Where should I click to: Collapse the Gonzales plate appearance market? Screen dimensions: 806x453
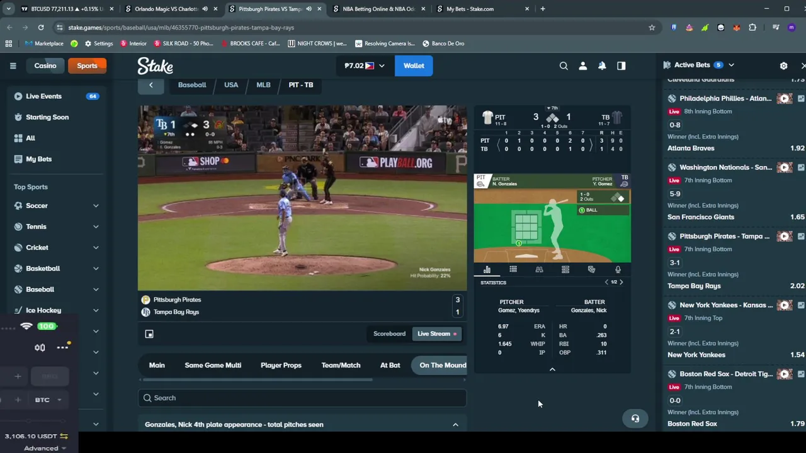455,425
